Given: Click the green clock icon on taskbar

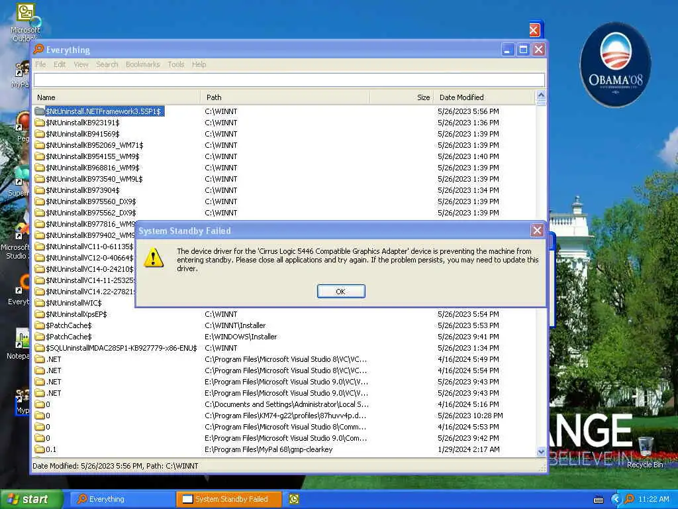Looking at the screenshot, I should (x=294, y=499).
